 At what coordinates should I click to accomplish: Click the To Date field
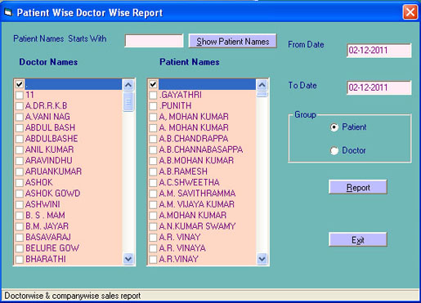tap(379, 87)
